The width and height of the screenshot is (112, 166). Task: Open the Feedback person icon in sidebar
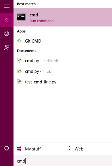7,47
